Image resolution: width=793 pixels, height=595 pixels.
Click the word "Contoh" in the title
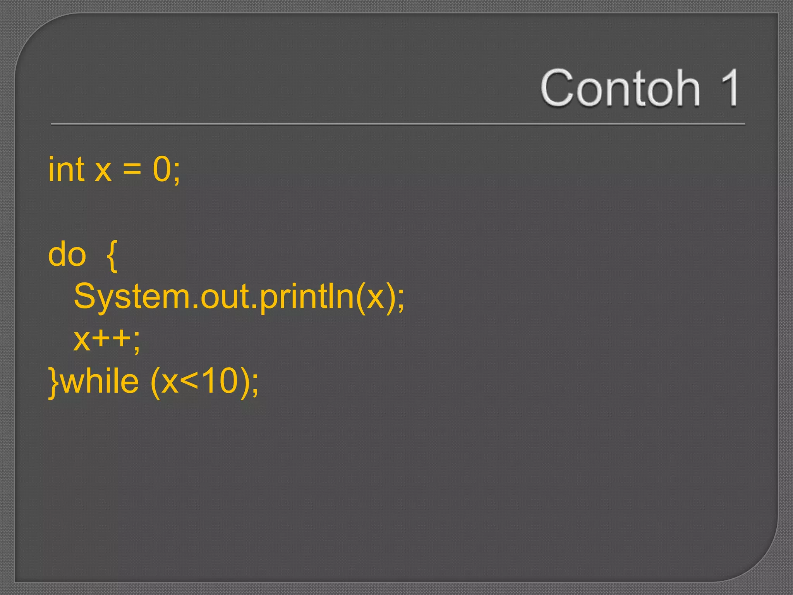tap(620, 88)
